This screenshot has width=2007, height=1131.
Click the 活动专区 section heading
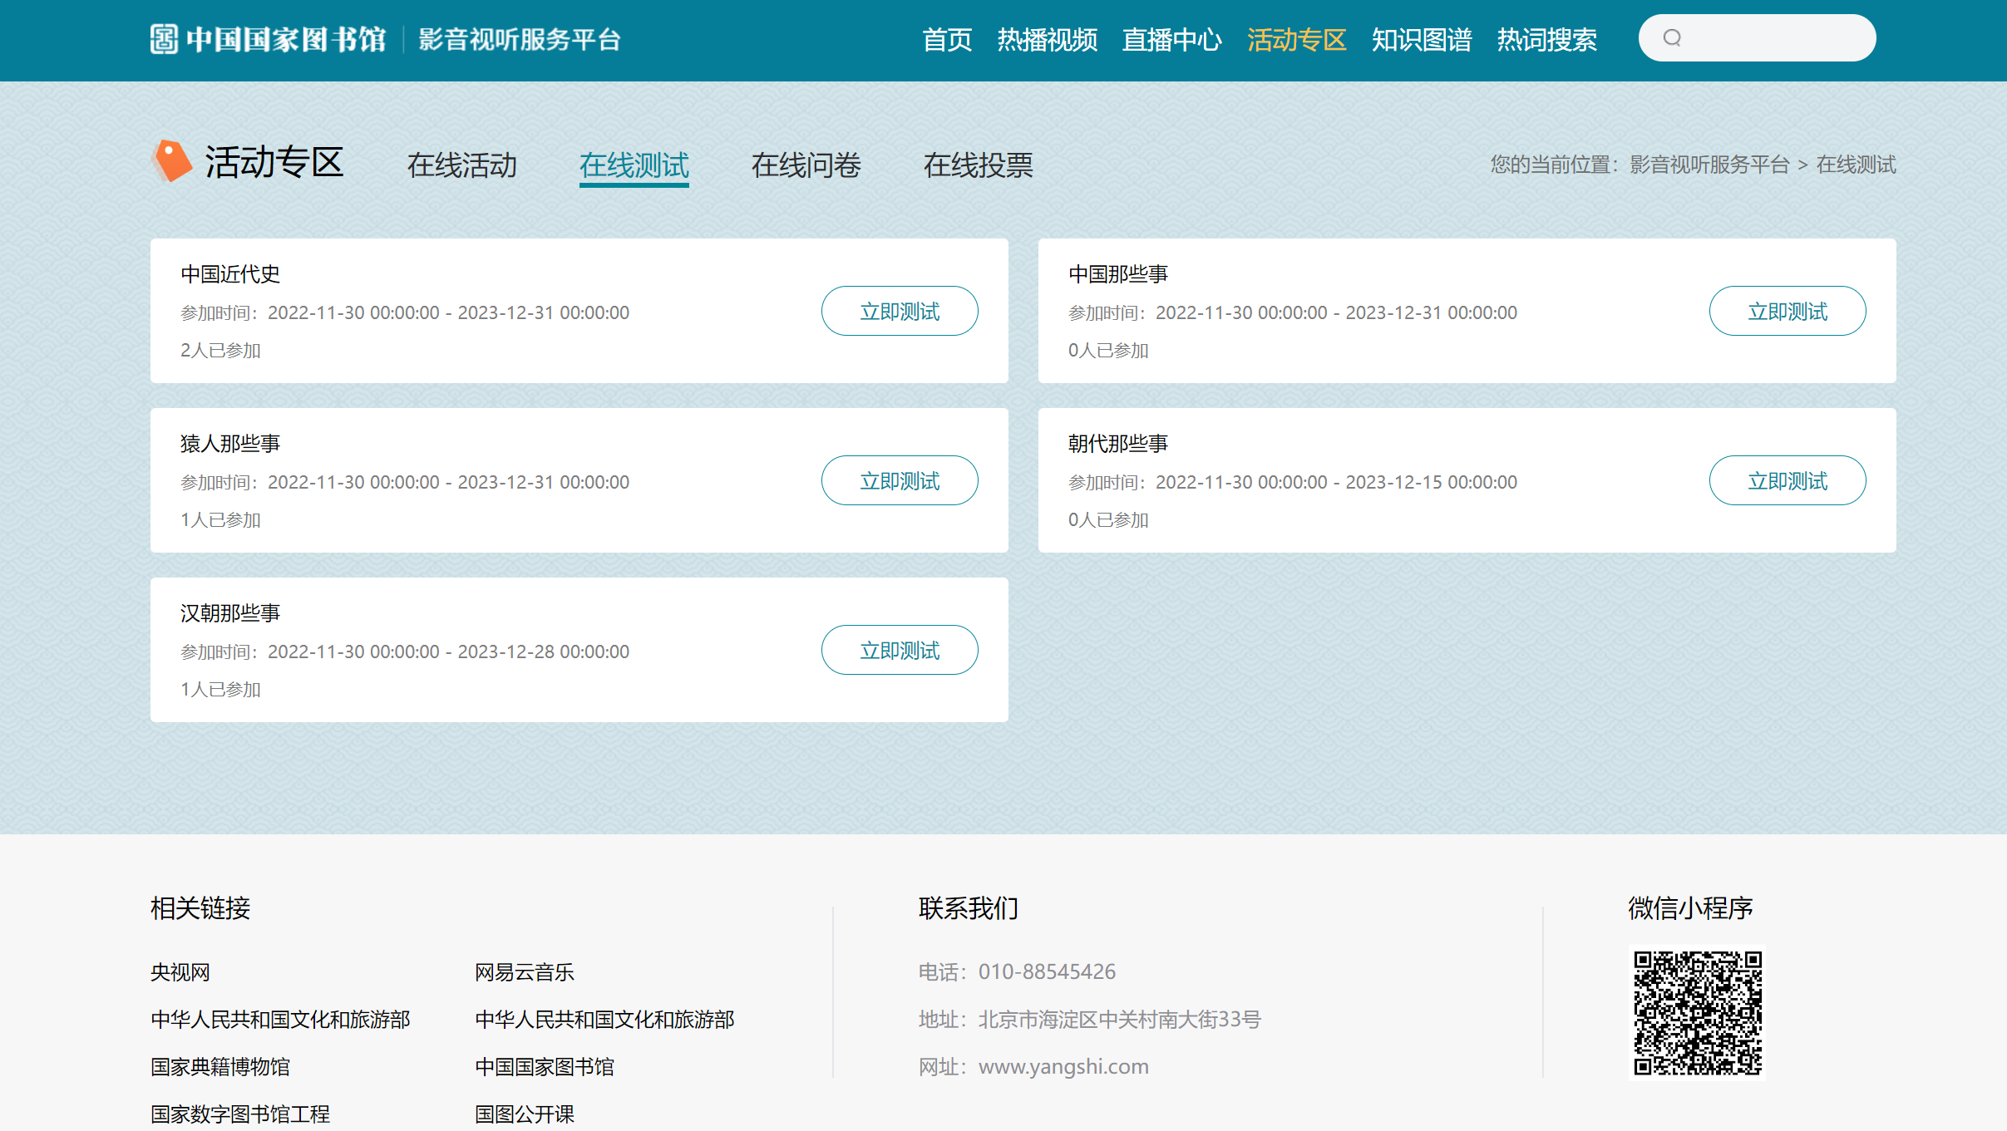tap(274, 162)
